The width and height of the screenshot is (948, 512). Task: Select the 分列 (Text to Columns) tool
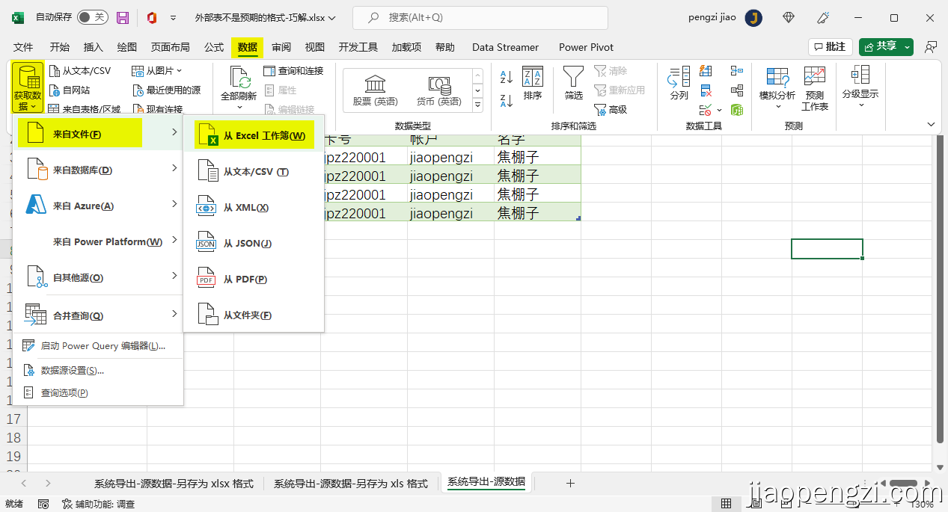click(x=677, y=88)
